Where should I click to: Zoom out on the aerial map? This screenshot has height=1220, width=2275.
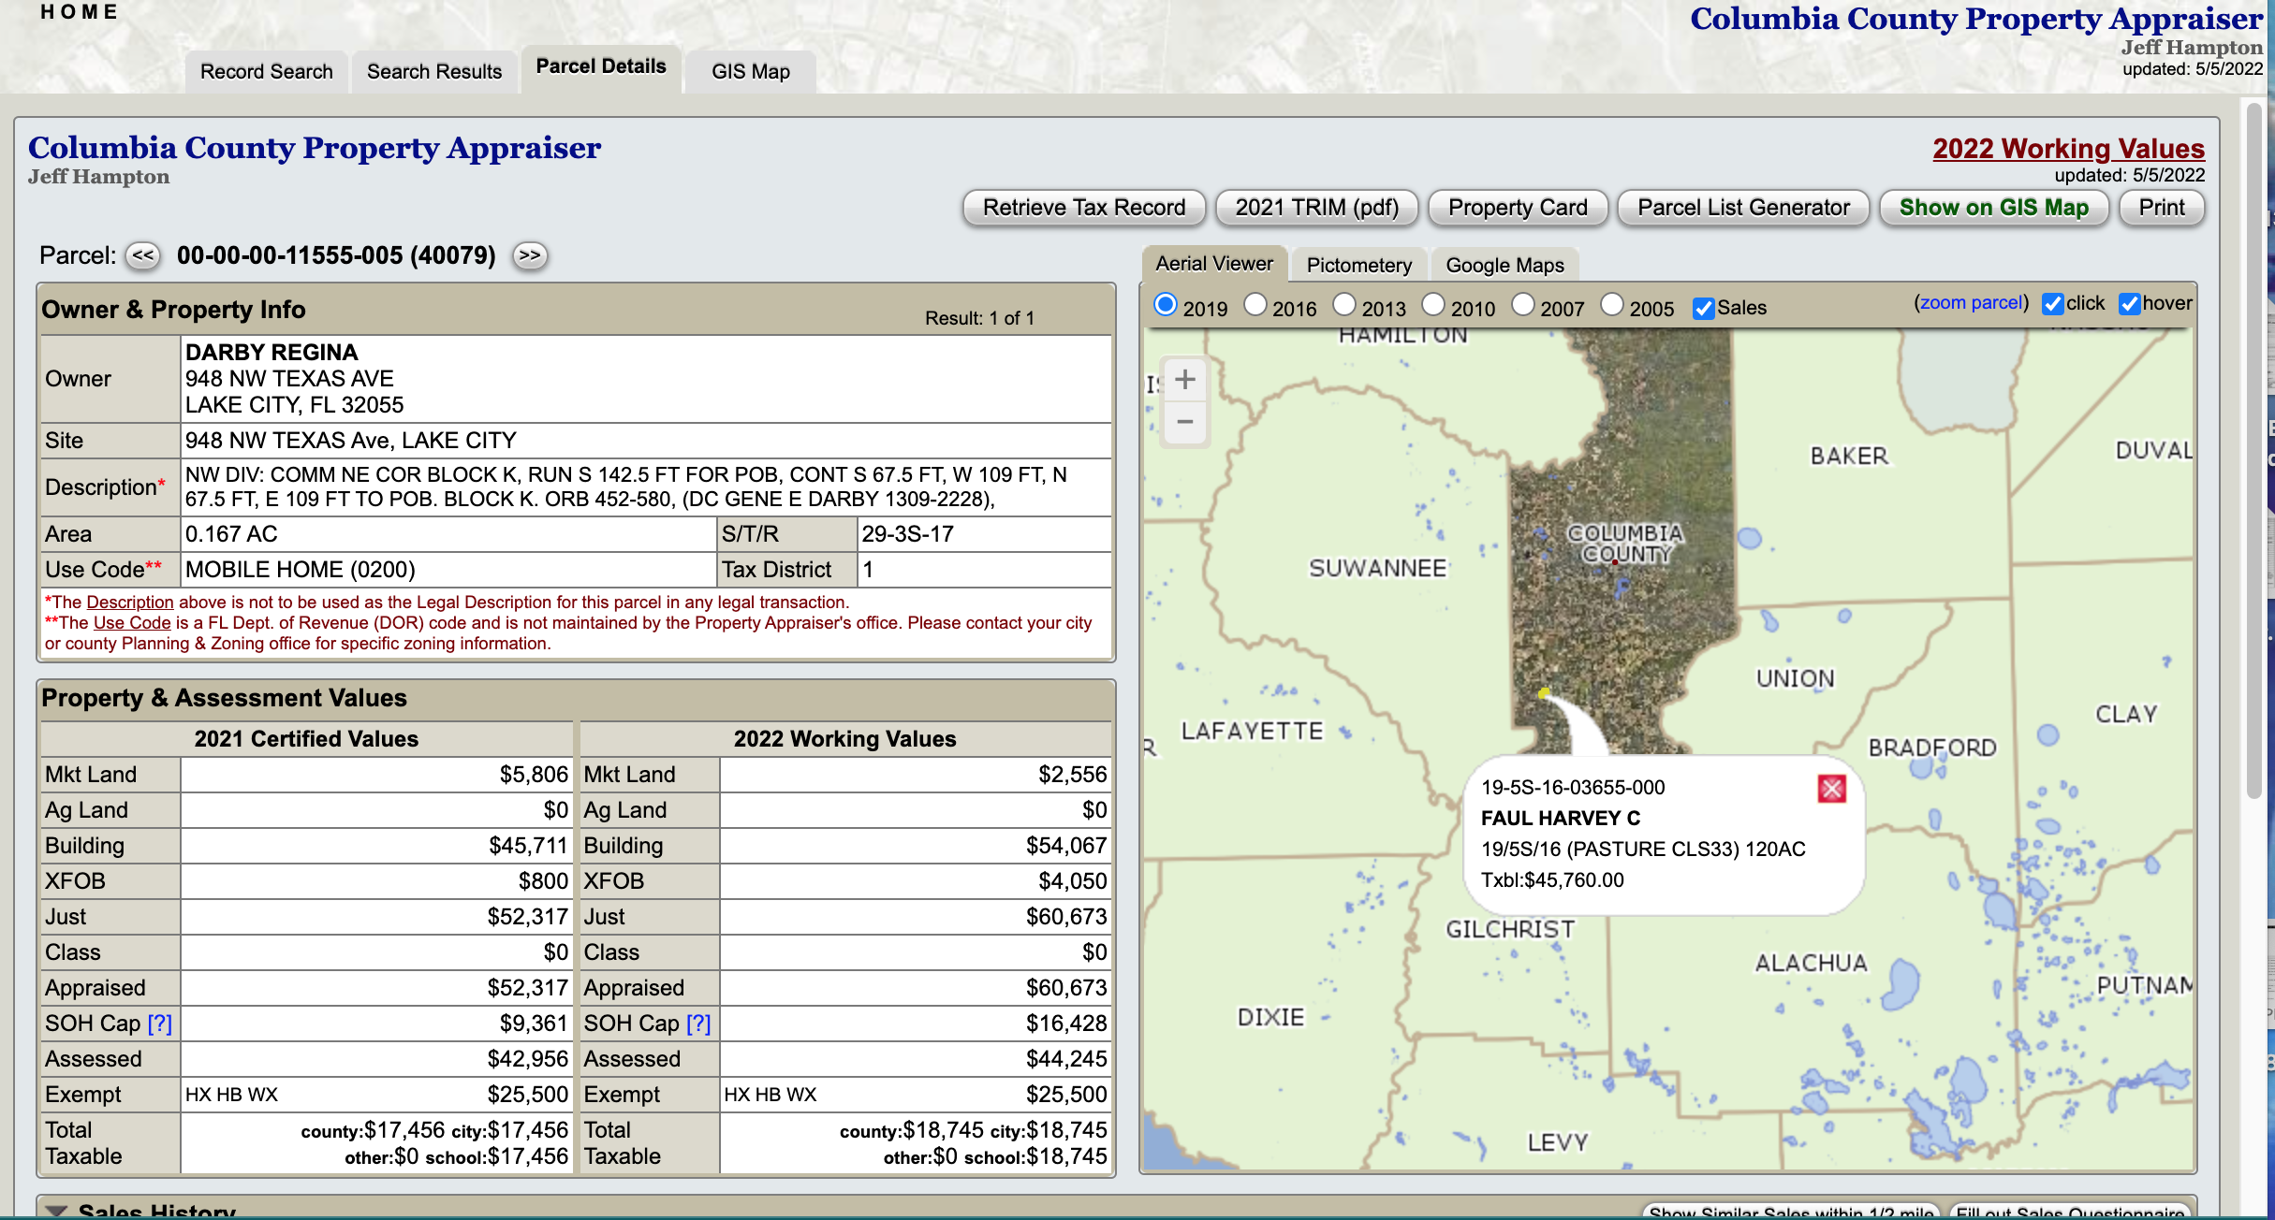(1185, 422)
